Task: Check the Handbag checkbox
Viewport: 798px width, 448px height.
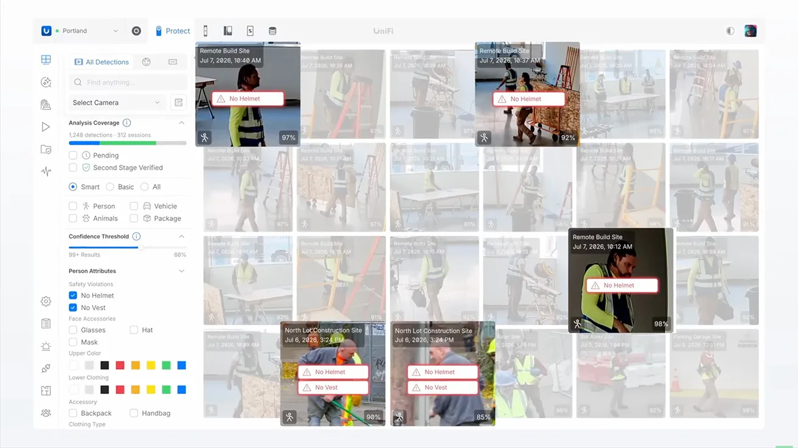Action: (x=134, y=413)
